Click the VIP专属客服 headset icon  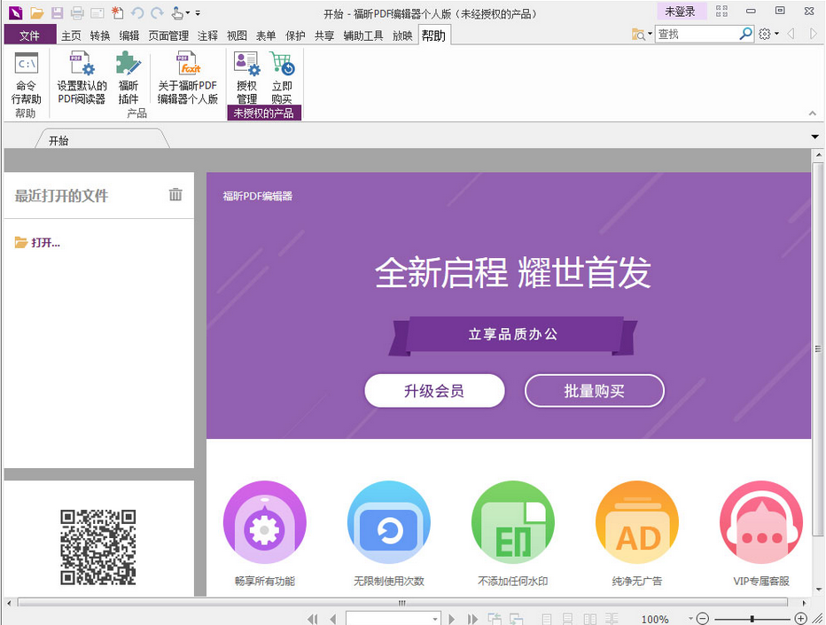[761, 522]
